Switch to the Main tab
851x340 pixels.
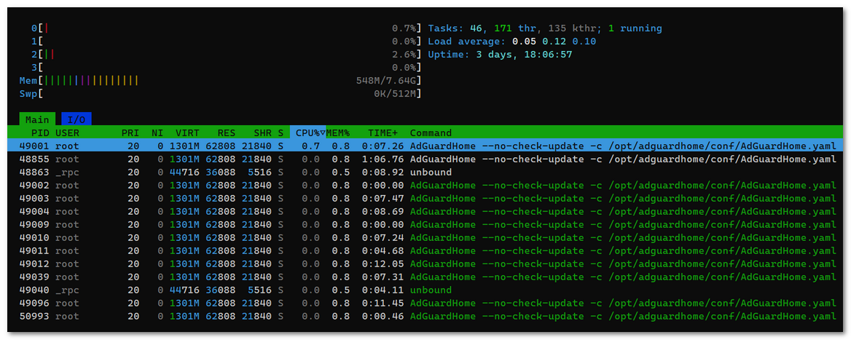(37, 119)
